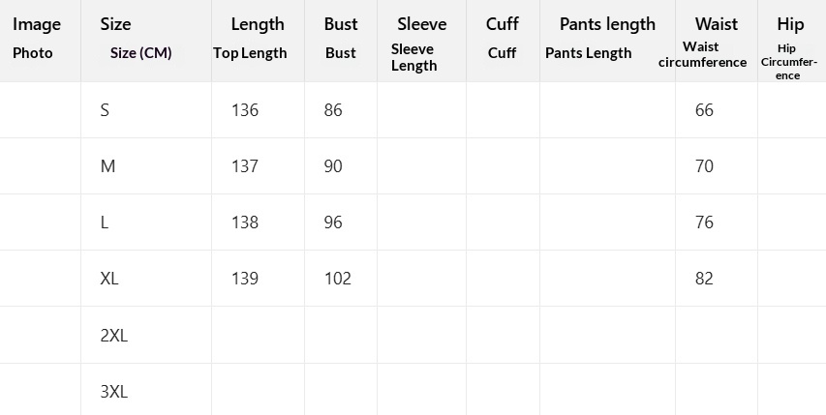Click the bust value 90
The width and height of the screenshot is (826, 415).
coord(333,166)
